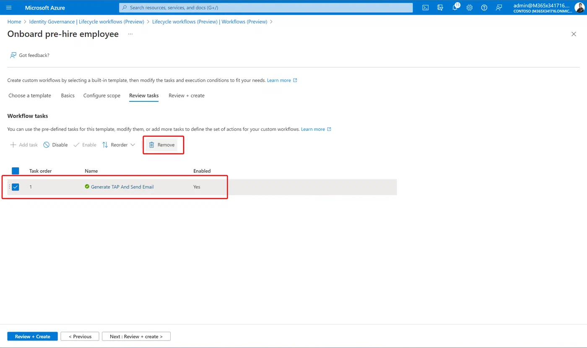Click the ellipsis next to the page title
This screenshot has width=587, height=348.
(130, 34)
